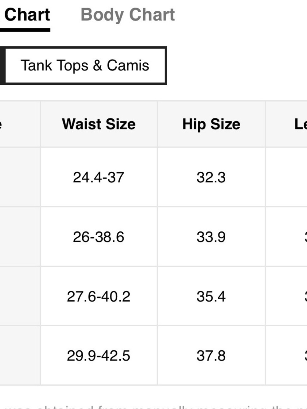This screenshot has width=307, height=409.
Task: Click the partially visible Length column header
Action: click(286, 124)
